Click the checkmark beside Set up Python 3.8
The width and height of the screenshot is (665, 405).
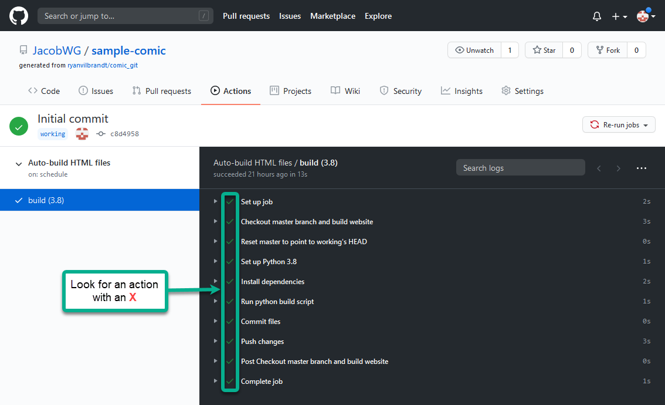tap(230, 262)
